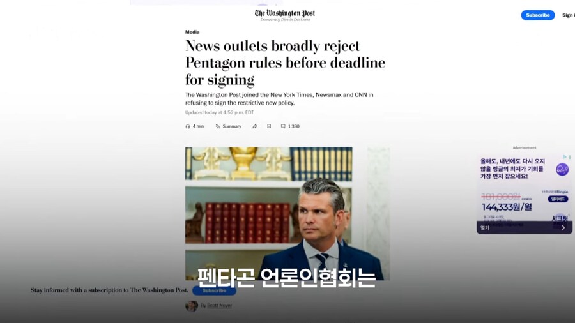This screenshot has width=575, height=323.
Task: Click the article headline about Pentagon rules
Action: pos(285,63)
